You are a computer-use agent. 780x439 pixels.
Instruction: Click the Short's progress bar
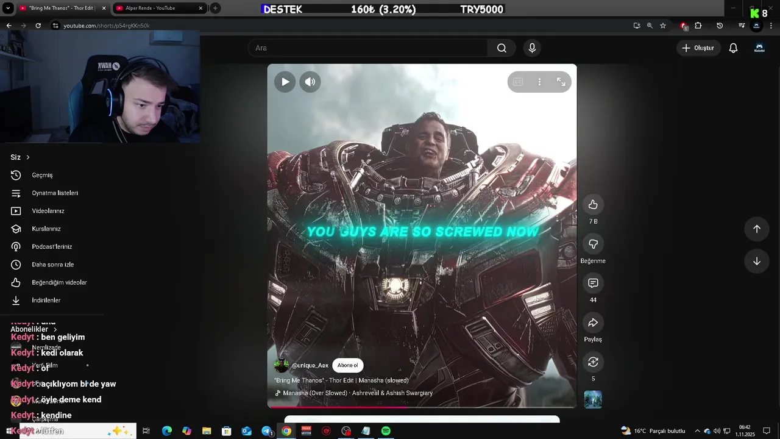click(x=422, y=407)
